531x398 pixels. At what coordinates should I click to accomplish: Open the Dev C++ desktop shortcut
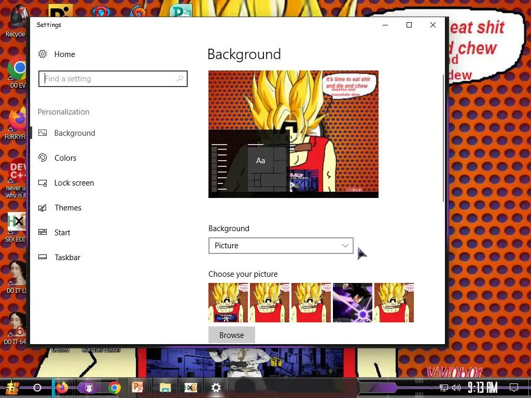click(16, 179)
